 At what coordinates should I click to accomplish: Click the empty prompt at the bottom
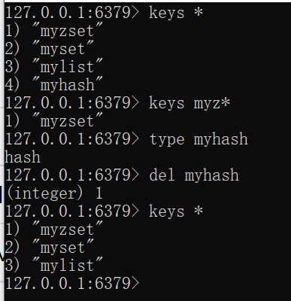[72, 284]
